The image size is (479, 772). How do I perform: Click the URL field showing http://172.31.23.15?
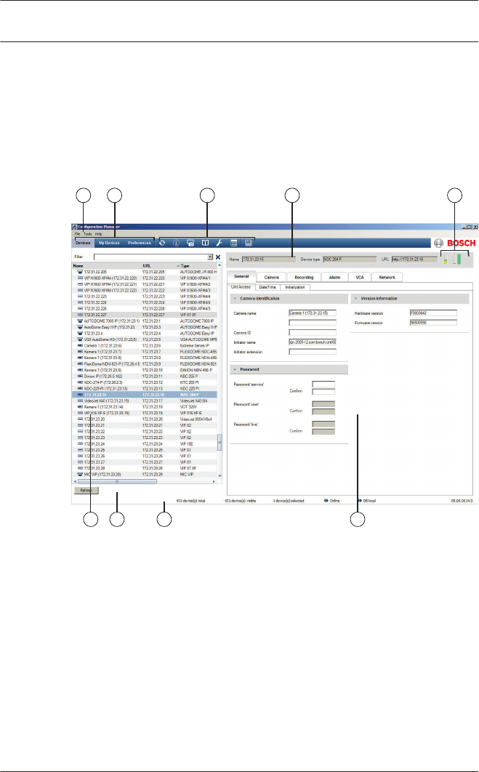point(414,260)
